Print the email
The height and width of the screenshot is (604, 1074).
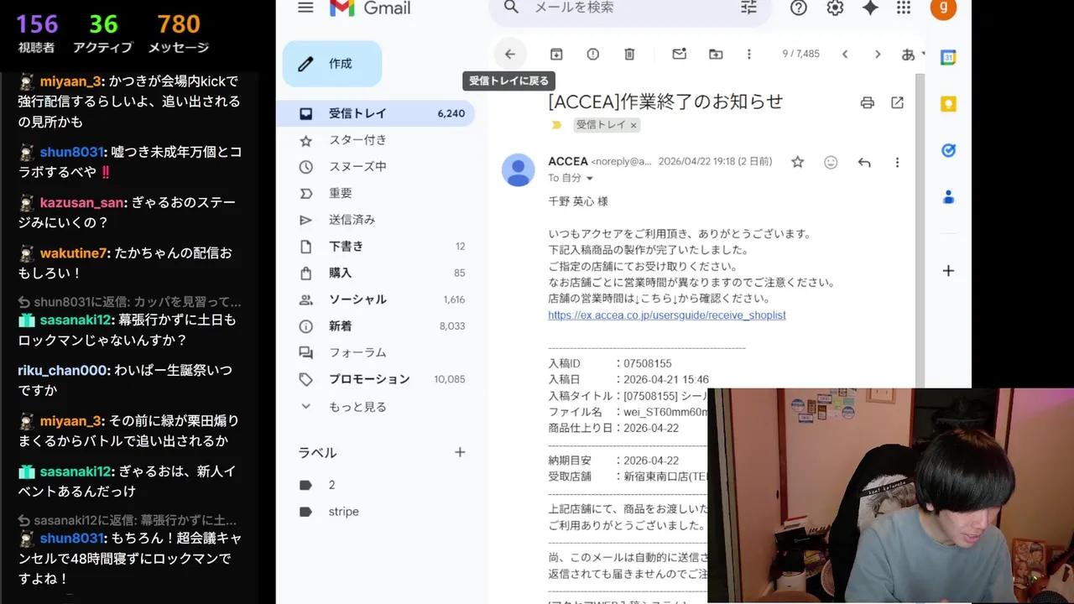tap(868, 102)
